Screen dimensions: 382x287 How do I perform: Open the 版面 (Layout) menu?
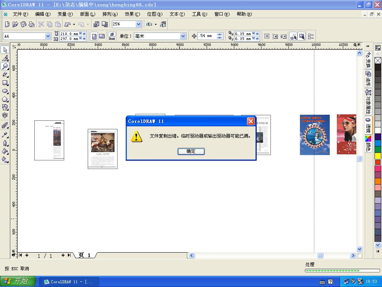click(87, 14)
